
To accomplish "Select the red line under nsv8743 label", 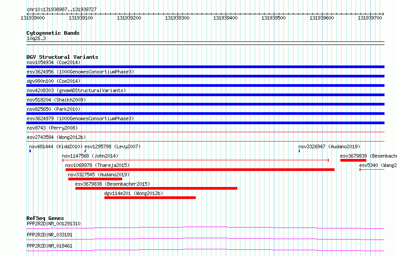I will (205, 132).
